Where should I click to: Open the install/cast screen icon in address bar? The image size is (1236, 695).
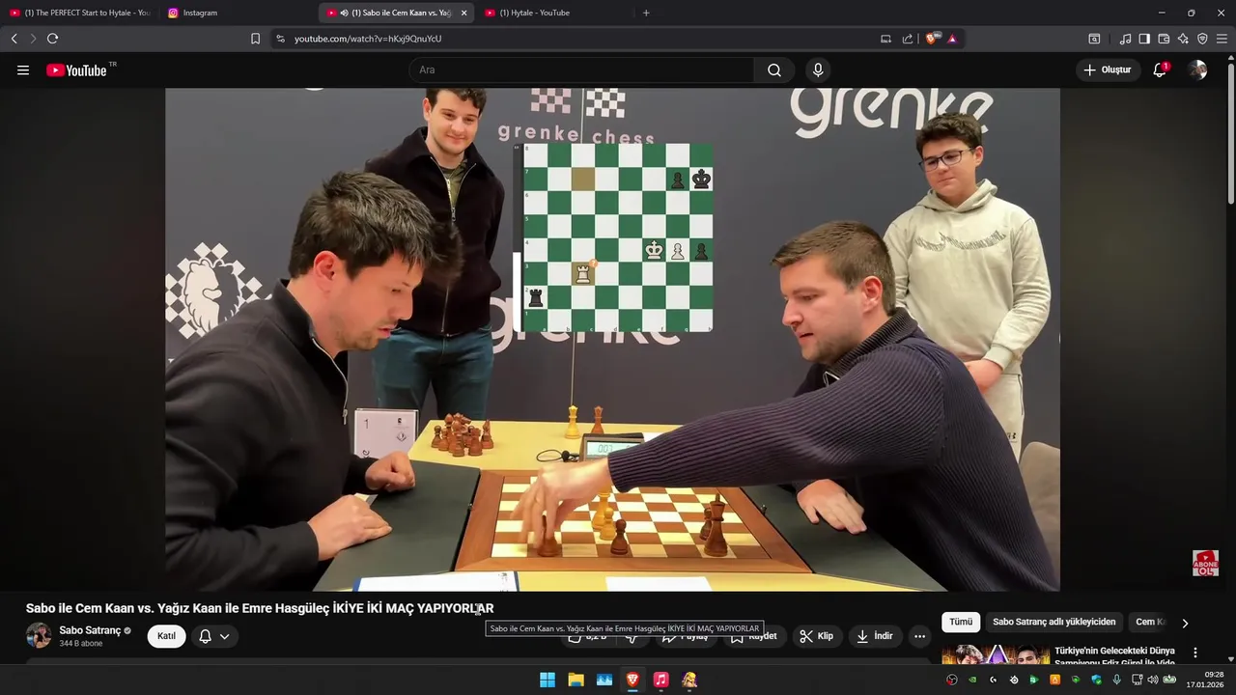click(x=885, y=39)
